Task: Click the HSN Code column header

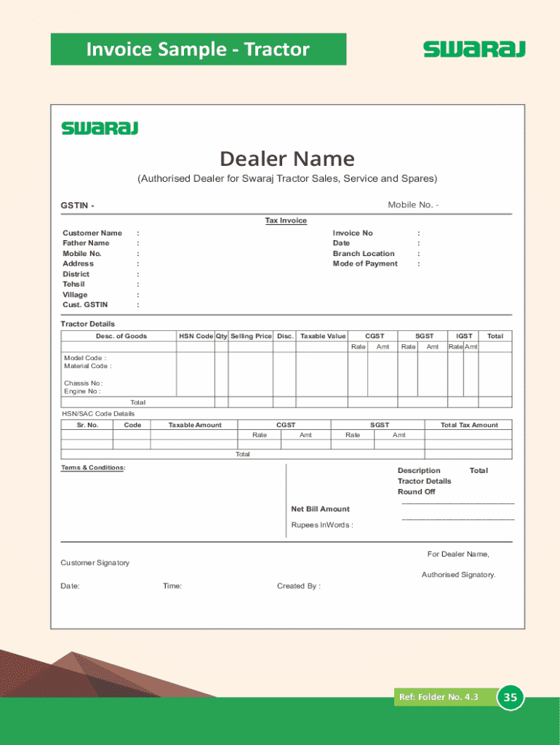Action: click(x=196, y=336)
